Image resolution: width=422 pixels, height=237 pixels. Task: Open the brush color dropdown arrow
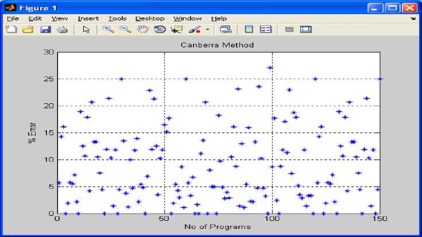(x=207, y=30)
